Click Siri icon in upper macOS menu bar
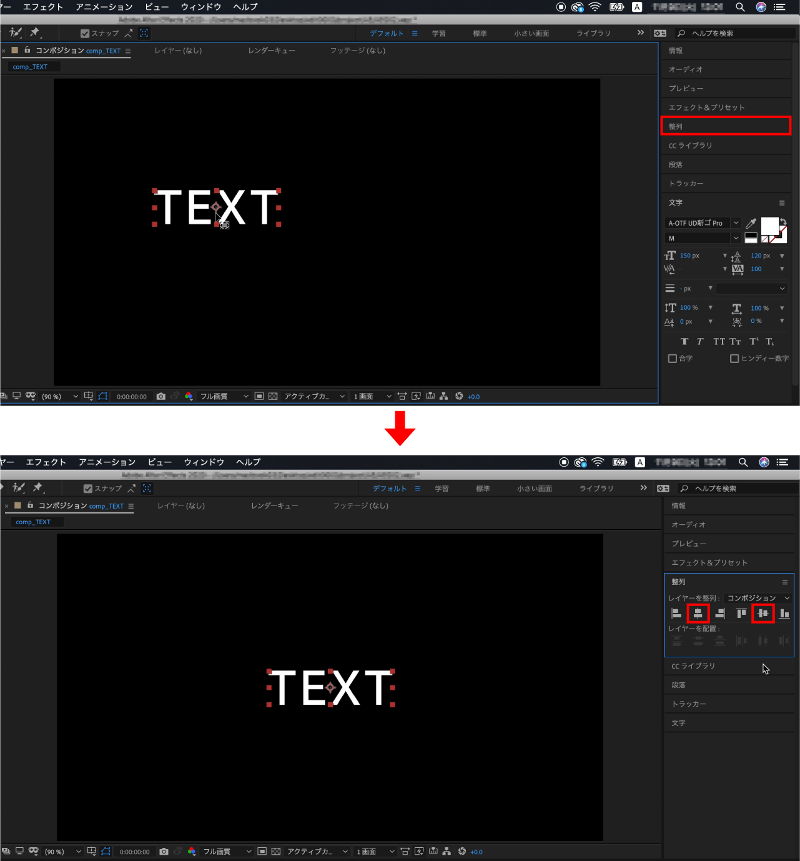 [761, 7]
